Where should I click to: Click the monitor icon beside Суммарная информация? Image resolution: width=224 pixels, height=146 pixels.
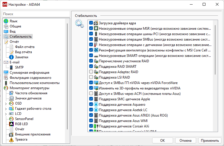[x=6, y=73]
